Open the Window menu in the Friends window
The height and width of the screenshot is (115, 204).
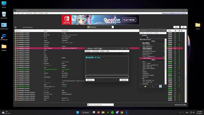pos(157,33)
